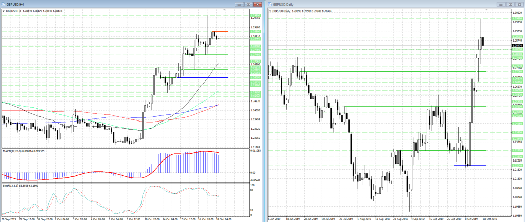
Task: Click the 1.30220 price on Daily scale
Action: (517, 13)
